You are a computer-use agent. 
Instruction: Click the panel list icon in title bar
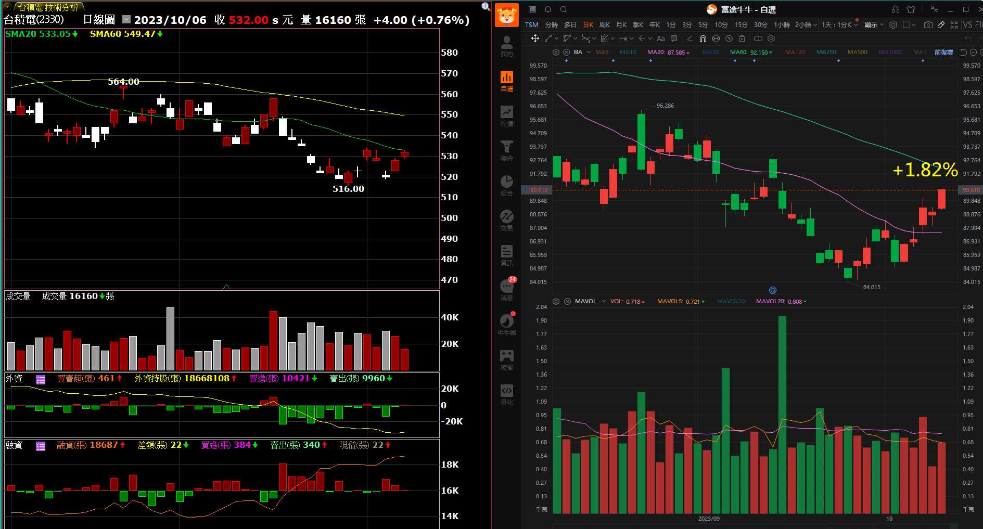coord(532,9)
